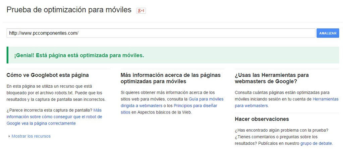Click the green optimizada para móviles result banner
Screen dimensions: 343x149
pyautogui.click(x=173, y=55)
